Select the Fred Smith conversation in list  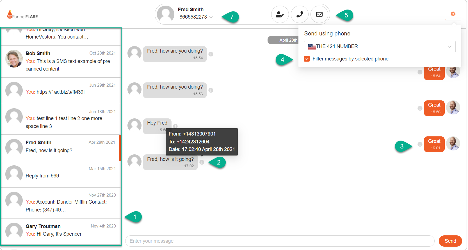pyautogui.click(x=61, y=148)
